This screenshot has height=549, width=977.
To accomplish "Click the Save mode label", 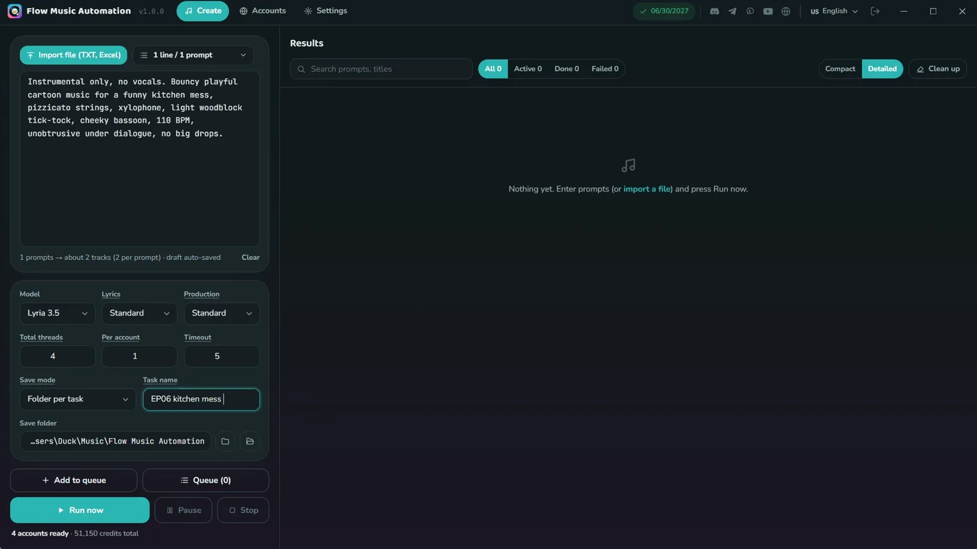I will tap(37, 380).
